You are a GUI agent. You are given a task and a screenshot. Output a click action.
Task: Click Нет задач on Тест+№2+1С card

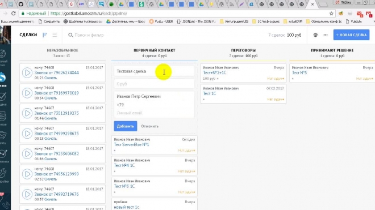pyautogui.click(x=276, y=79)
